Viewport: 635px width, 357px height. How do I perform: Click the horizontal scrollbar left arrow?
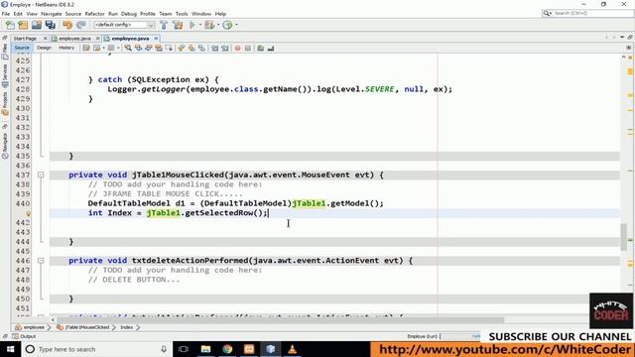53,319
